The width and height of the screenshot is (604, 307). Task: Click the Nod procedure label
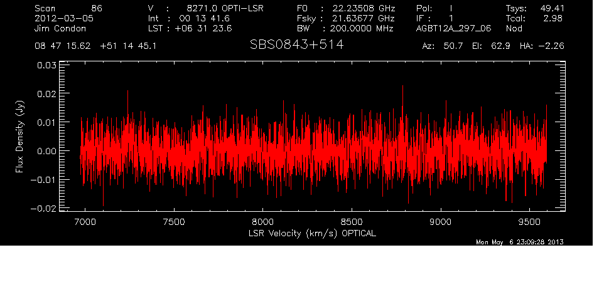[514, 28]
